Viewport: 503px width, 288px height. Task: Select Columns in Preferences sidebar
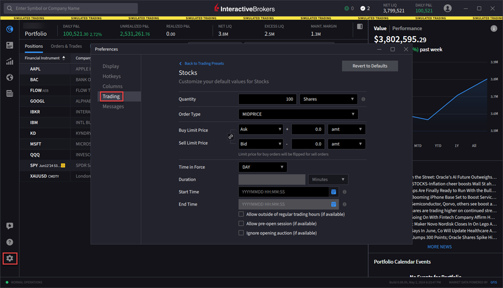click(112, 86)
